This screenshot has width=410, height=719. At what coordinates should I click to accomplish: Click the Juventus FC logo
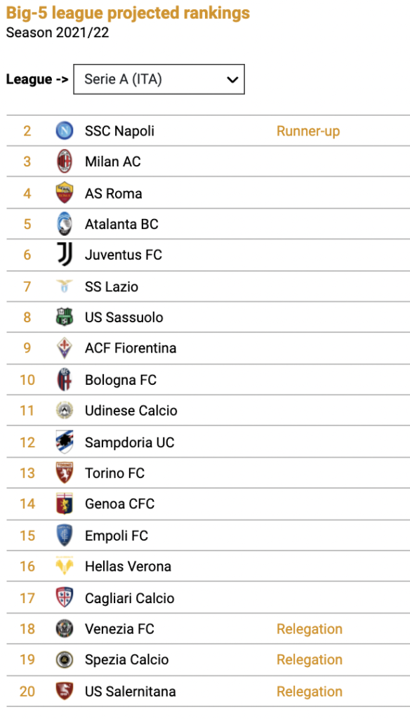click(64, 254)
